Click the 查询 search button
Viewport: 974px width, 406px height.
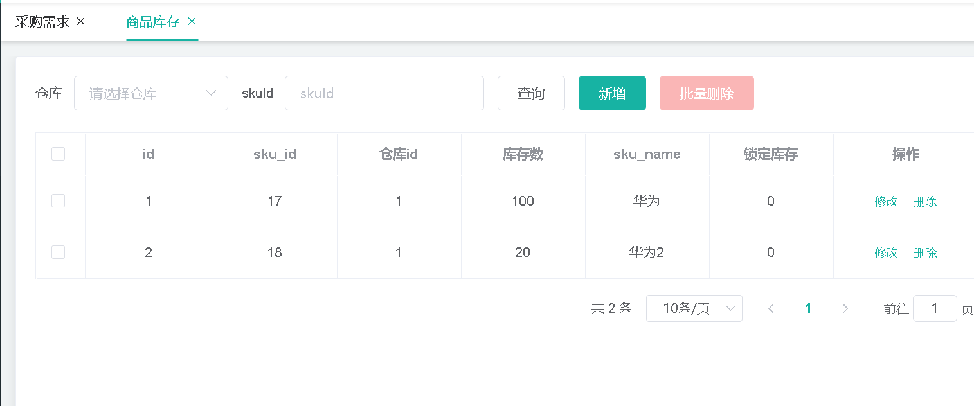pyautogui.click(x=531, y=93)
